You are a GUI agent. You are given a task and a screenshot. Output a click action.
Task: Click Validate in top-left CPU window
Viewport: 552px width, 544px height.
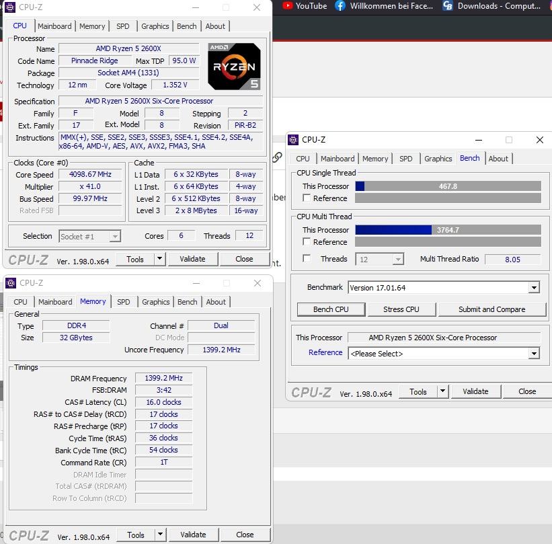pos(192,259)
